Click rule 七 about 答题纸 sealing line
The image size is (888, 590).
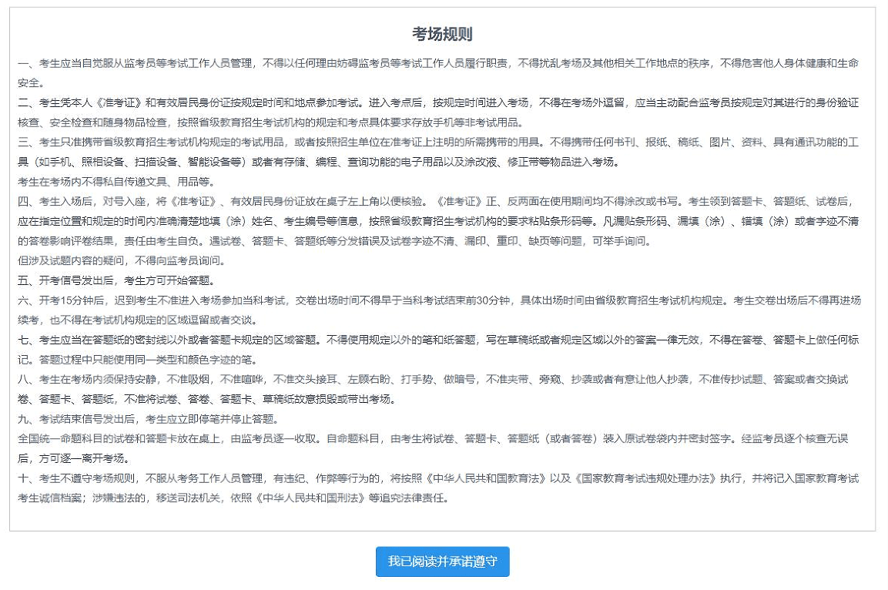coord(438,350)
